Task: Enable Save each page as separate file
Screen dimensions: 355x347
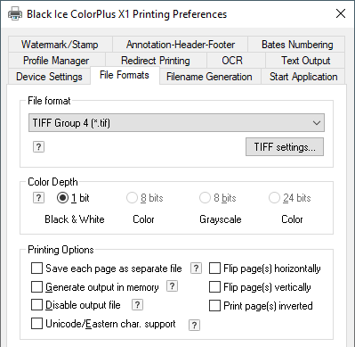Action: point(36,269)
